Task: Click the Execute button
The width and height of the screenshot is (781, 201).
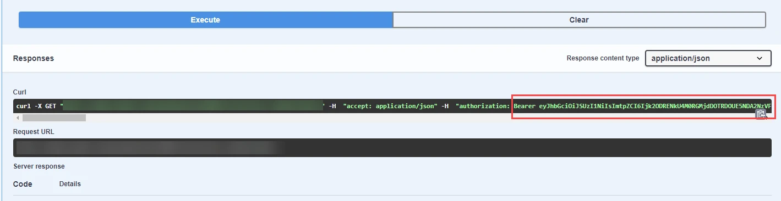Action: click(x=205, y=20)
